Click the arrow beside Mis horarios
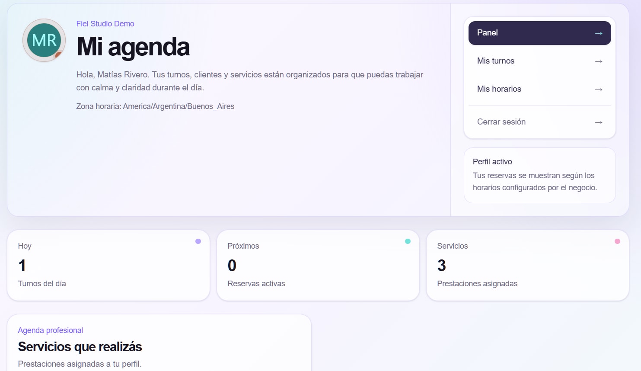Viewport: 641px width, 371px height. tap(599, 90)
